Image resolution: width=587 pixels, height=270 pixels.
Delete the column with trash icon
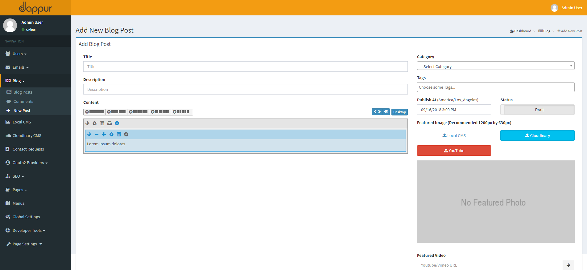119,134
